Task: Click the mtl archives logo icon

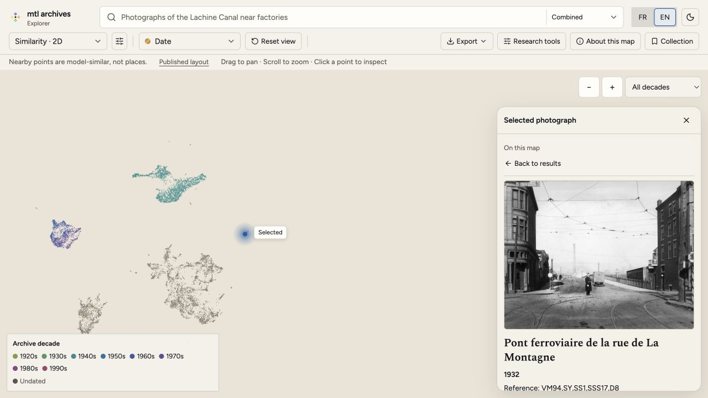Action: click(15, 17)
